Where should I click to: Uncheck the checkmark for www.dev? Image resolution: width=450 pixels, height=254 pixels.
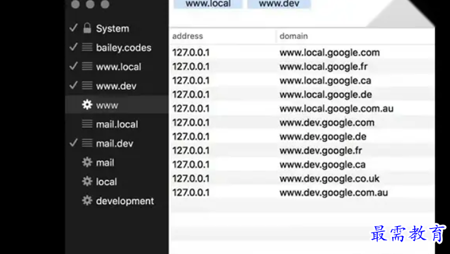point(74,85)
